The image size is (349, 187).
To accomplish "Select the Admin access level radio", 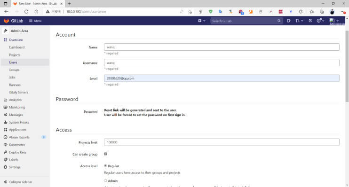I will [x=105, y=181].
